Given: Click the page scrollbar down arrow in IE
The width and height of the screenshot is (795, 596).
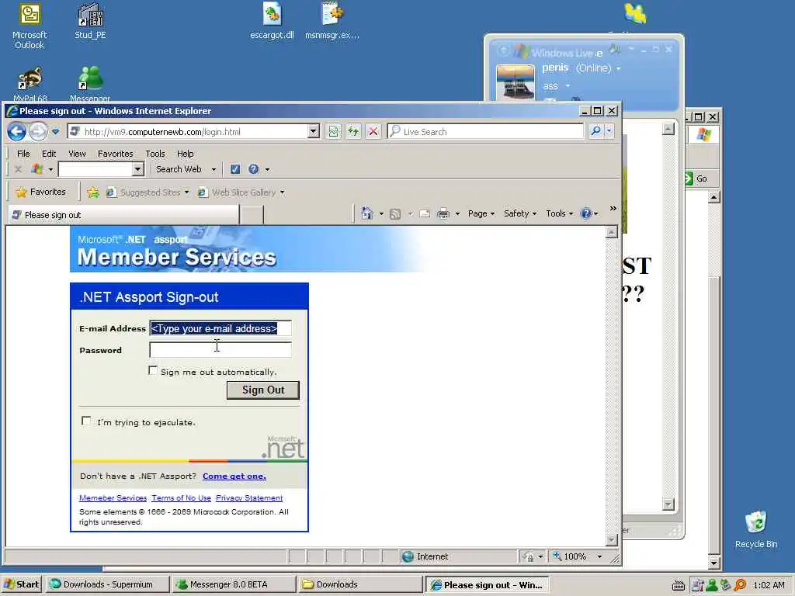Looking at the screenshot, I should click(612, 540).
